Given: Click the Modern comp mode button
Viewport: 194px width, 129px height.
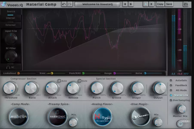Looking at the screenshot, I should (18, 117).
